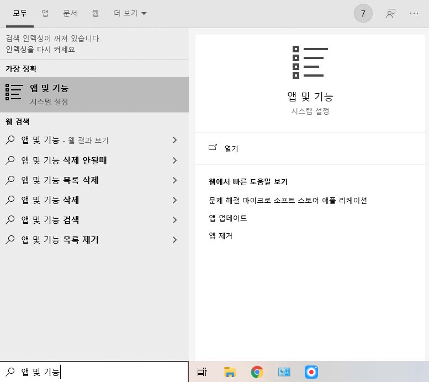Click the 인덱싱을 다시 켜세요 notice

(41, 50)
